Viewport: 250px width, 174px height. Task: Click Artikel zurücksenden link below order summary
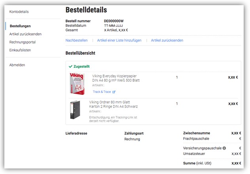[167, 40]
